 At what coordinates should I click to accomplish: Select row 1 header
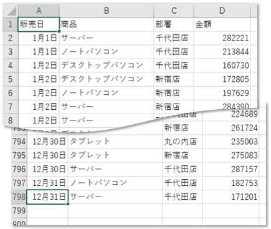tap(11, 24)
